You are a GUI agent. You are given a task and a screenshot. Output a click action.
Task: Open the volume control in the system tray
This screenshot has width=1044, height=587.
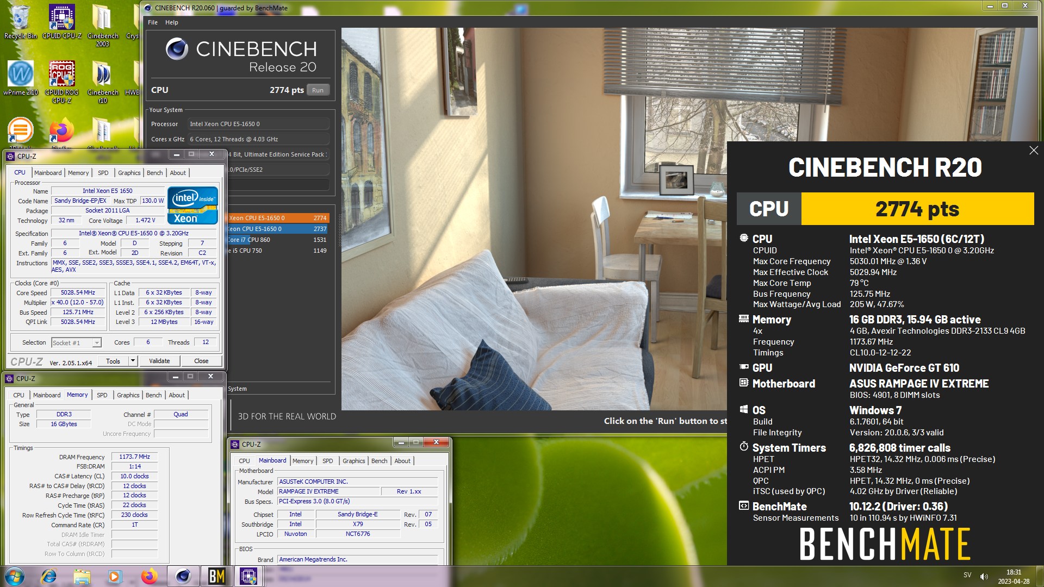[x=984, y=576]
